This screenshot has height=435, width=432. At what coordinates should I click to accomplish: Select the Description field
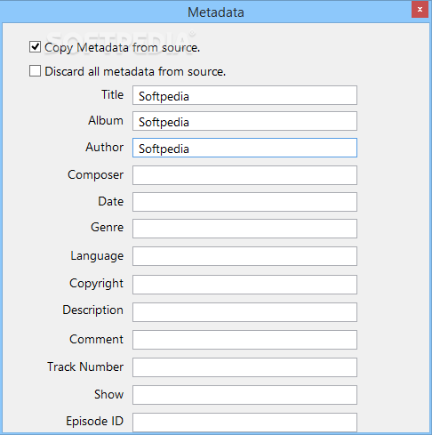click(244, 312)
